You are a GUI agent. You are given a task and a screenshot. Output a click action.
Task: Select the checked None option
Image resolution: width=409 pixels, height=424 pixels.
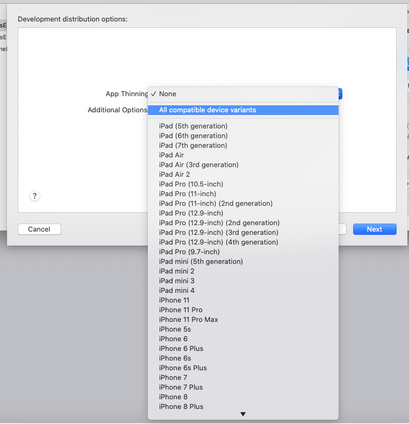tap(168, 94)
